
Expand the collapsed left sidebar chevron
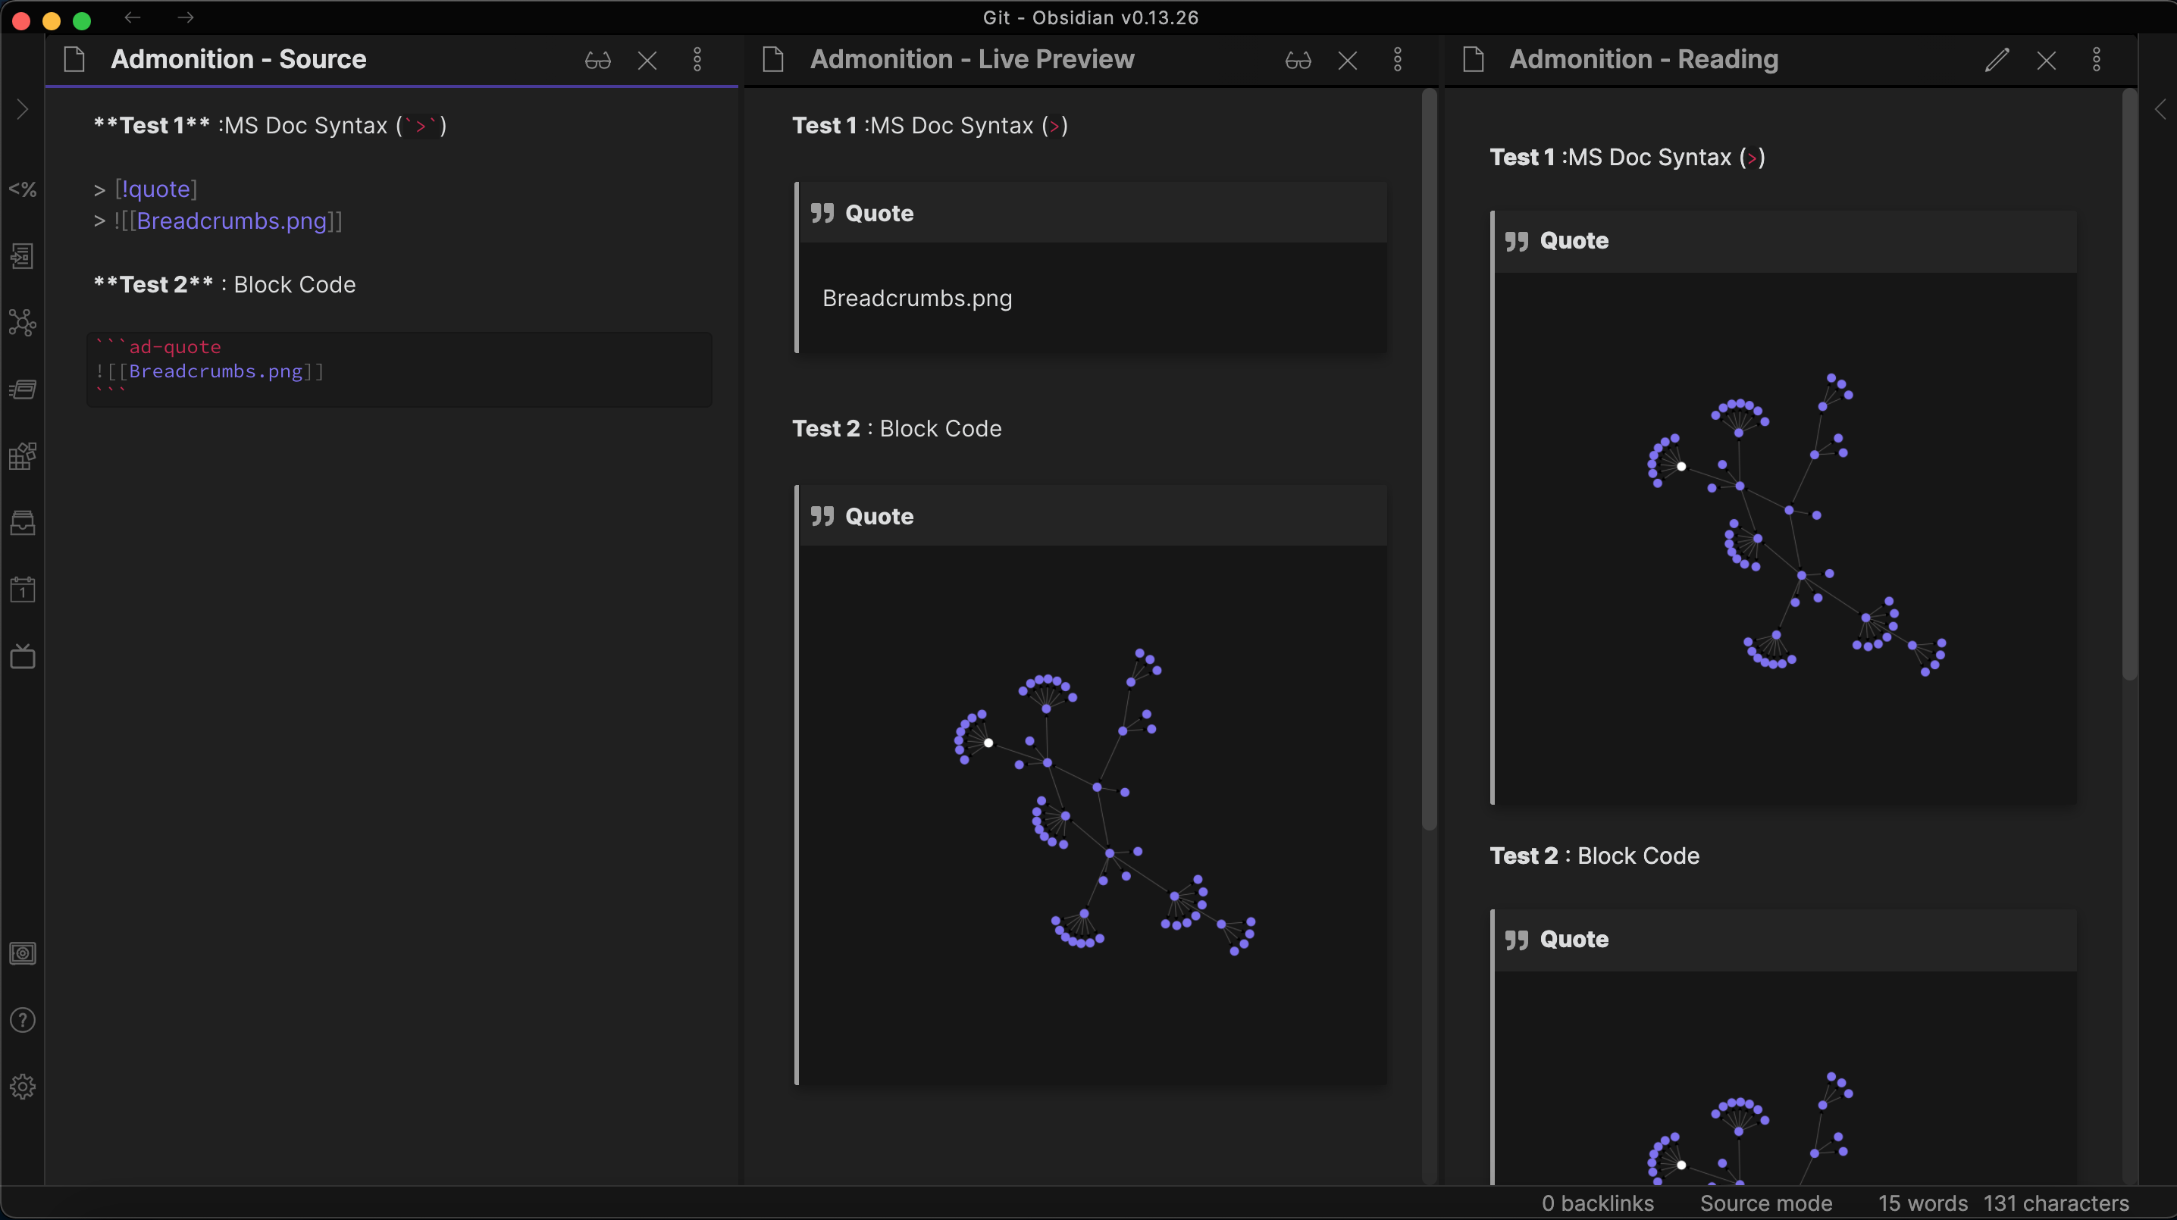(23, 109)
